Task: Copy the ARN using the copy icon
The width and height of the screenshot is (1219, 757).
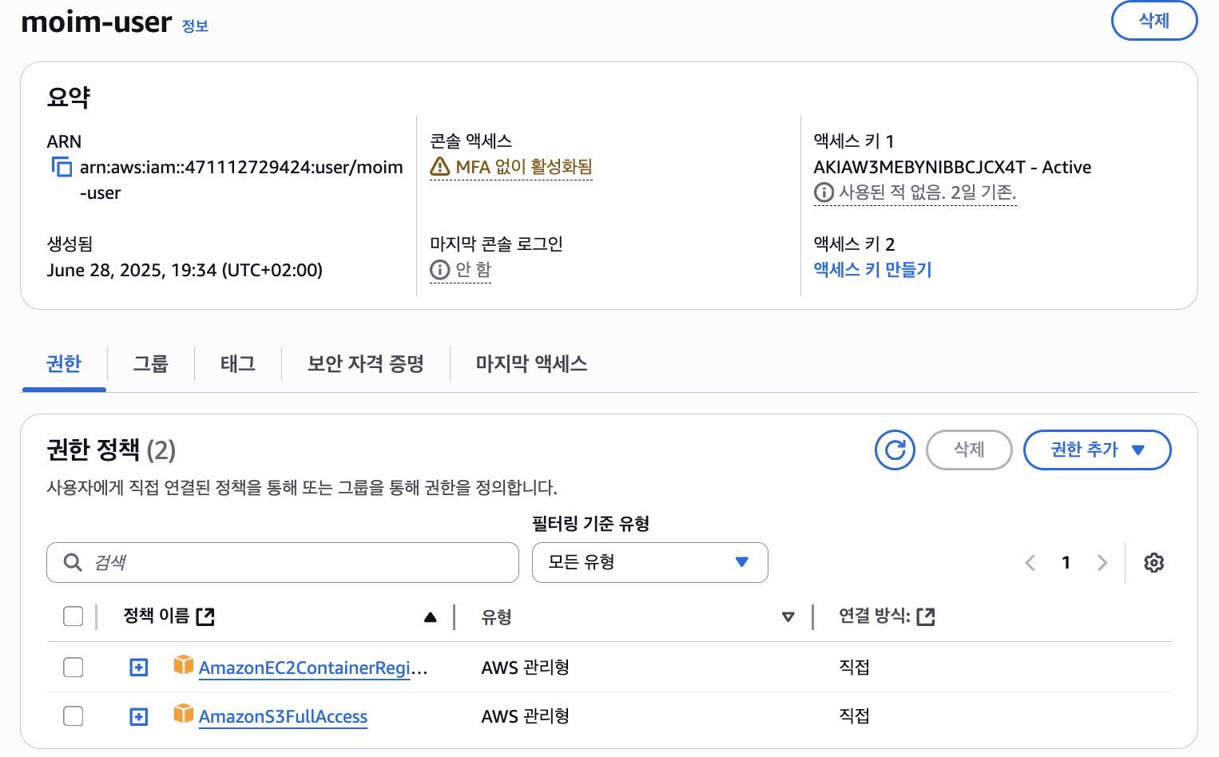Action: point(62,167)
